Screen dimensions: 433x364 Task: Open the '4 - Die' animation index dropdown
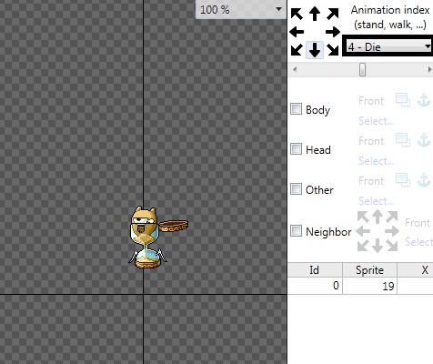pos(388,46)
